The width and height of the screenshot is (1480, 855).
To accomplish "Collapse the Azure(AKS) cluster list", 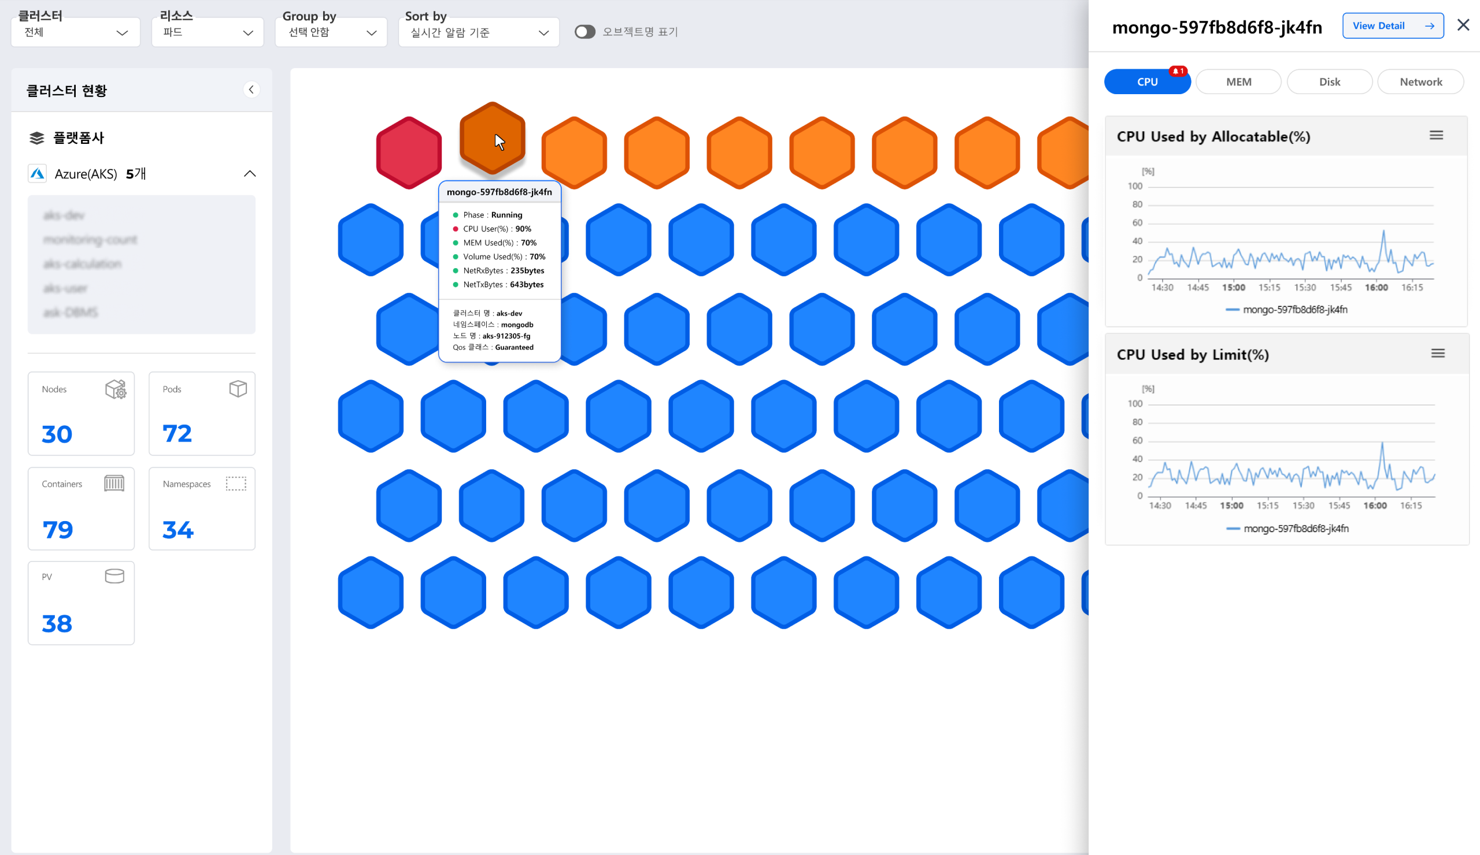I will coord(250,174).
